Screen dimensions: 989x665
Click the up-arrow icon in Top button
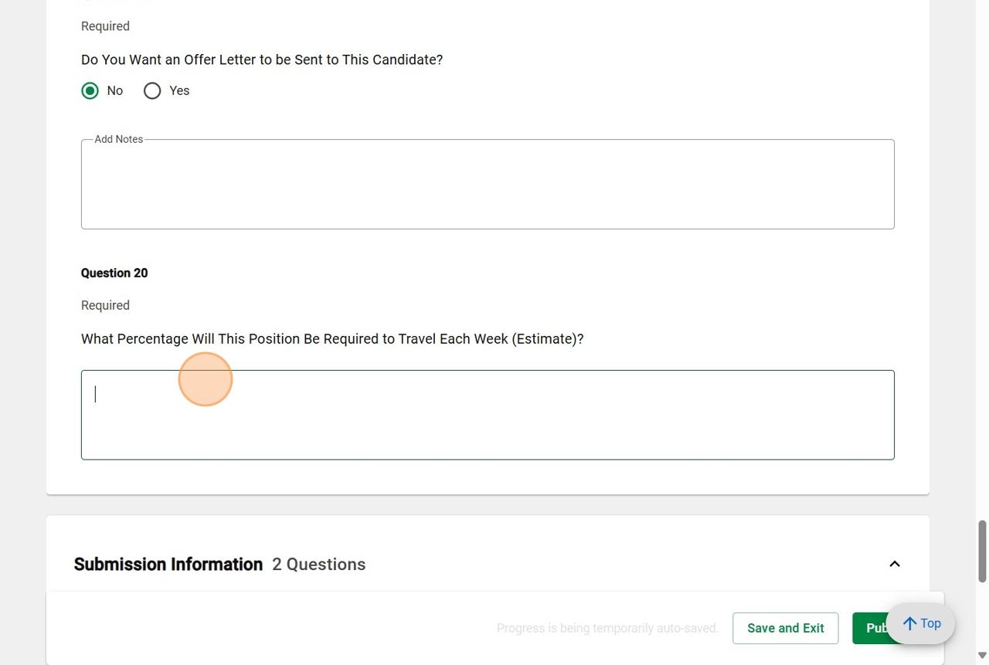(910, 623)
